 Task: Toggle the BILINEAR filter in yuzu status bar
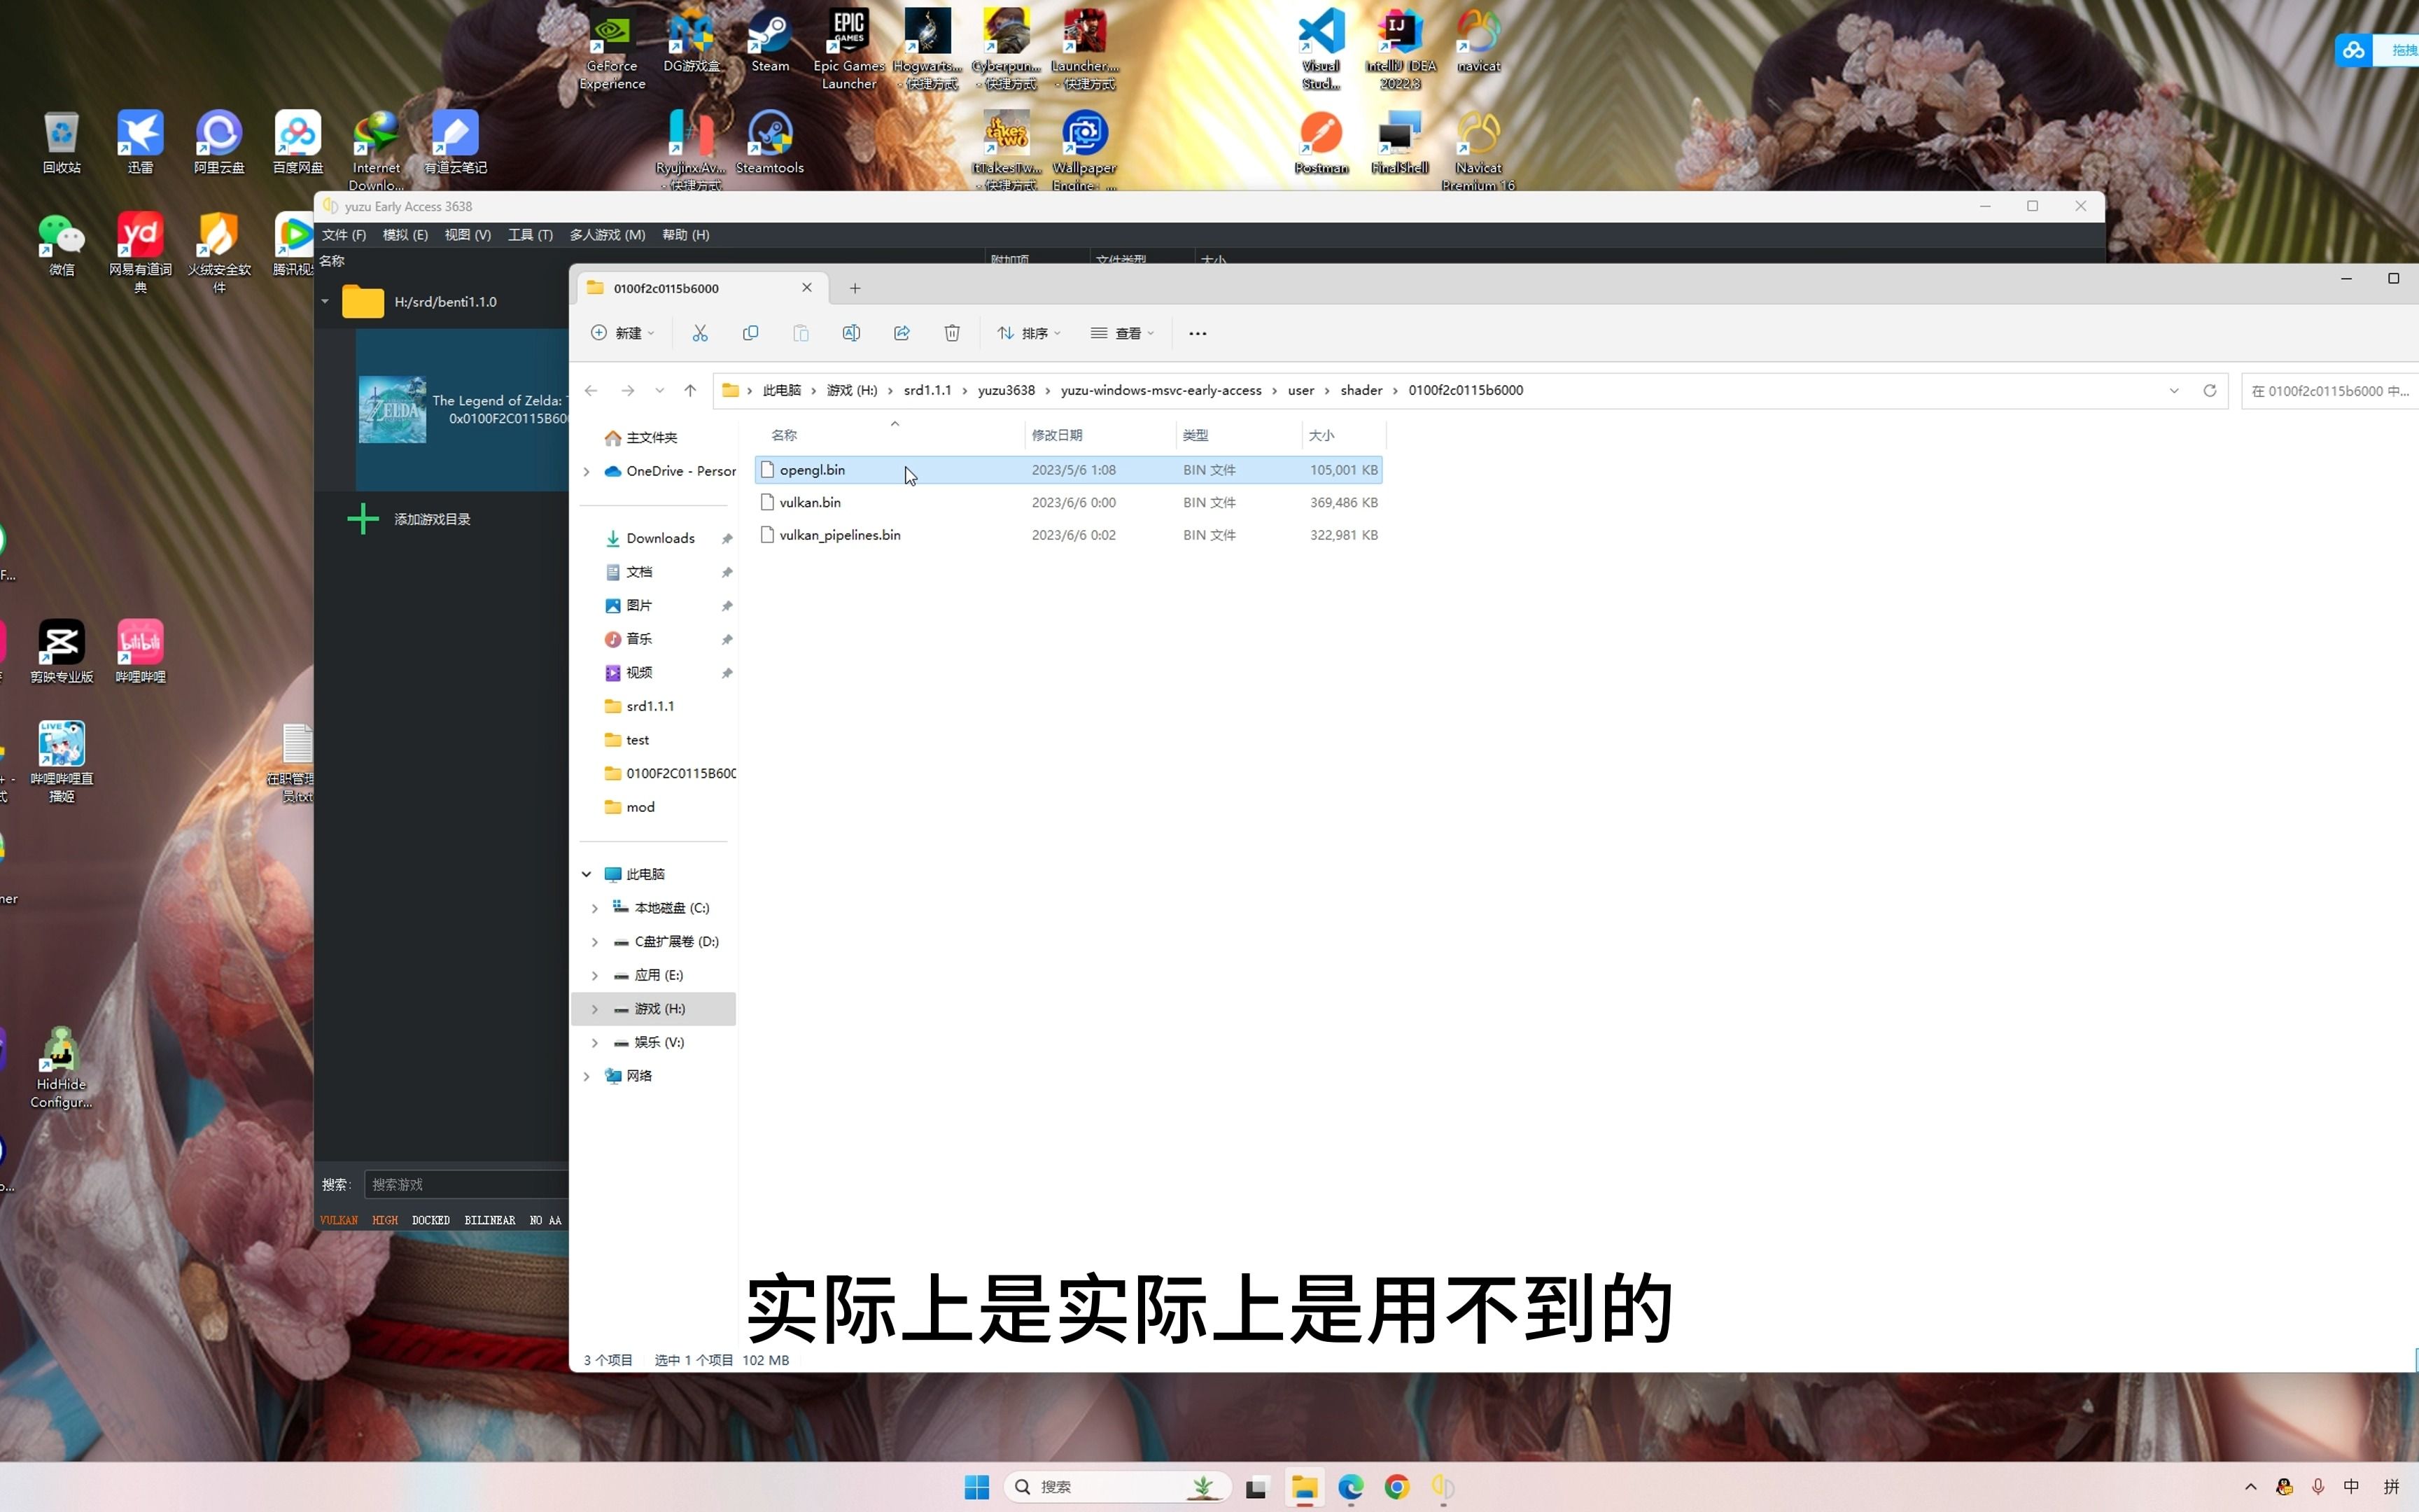(490, 1220)
